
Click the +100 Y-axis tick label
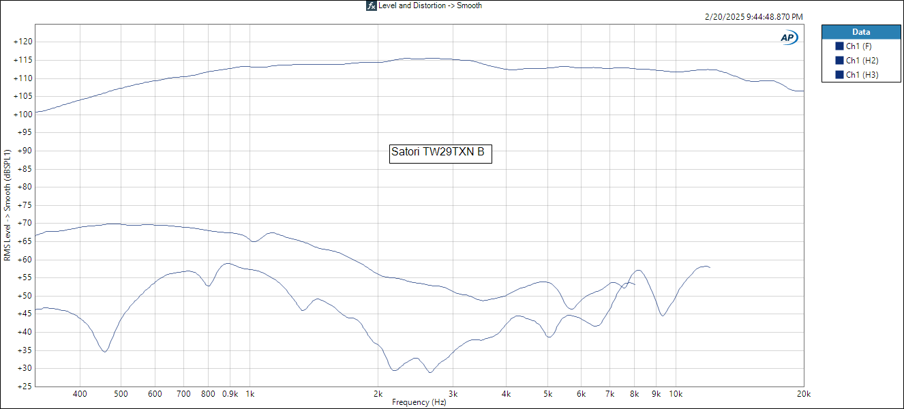tap(22, 115)
